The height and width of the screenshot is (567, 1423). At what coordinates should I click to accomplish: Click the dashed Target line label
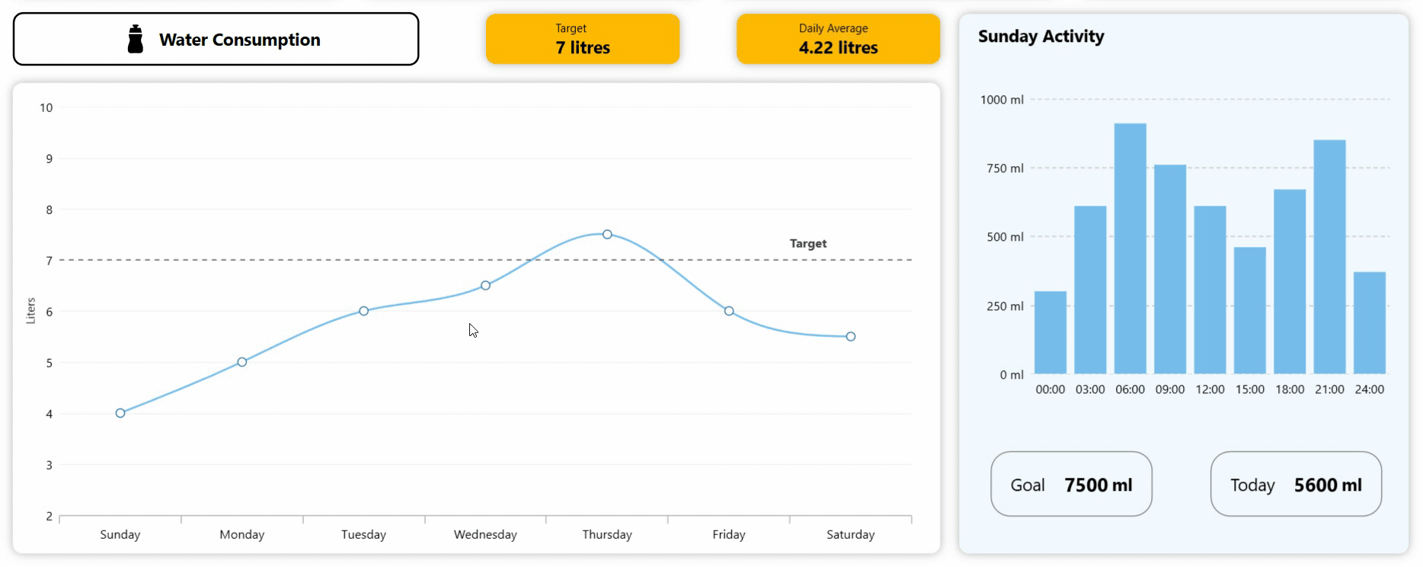(807, 243)
